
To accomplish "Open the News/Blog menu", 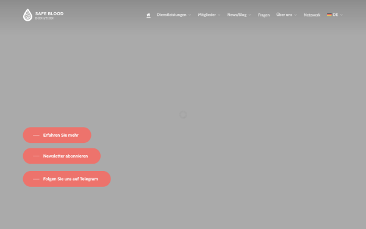I will [237, 15].
